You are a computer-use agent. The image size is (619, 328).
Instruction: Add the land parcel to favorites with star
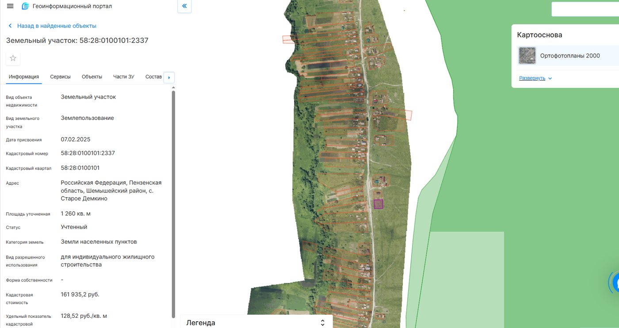[x=13, y=58]
